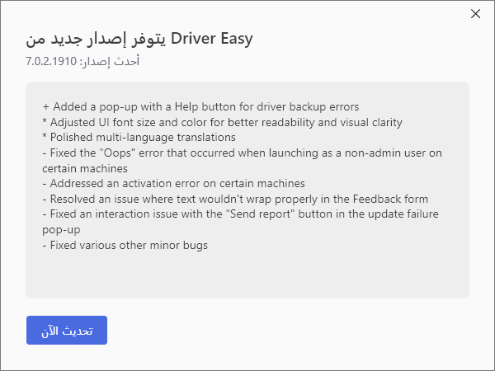Click the wrapped pop-up word on its own line
495x371 pixels.
pos(61,230)
